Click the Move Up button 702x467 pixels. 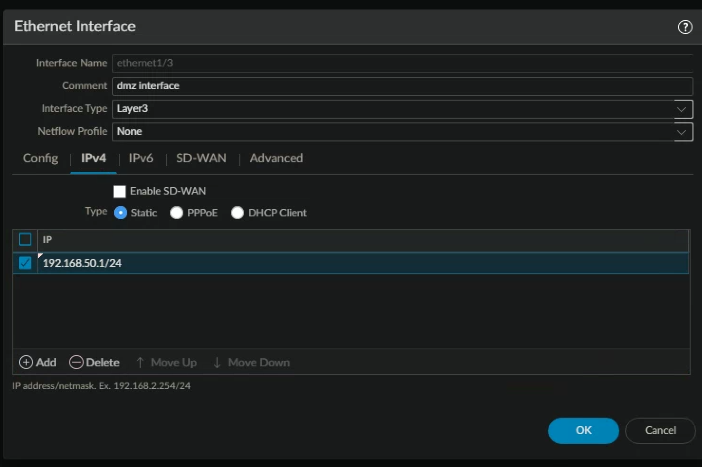[166, 362]
